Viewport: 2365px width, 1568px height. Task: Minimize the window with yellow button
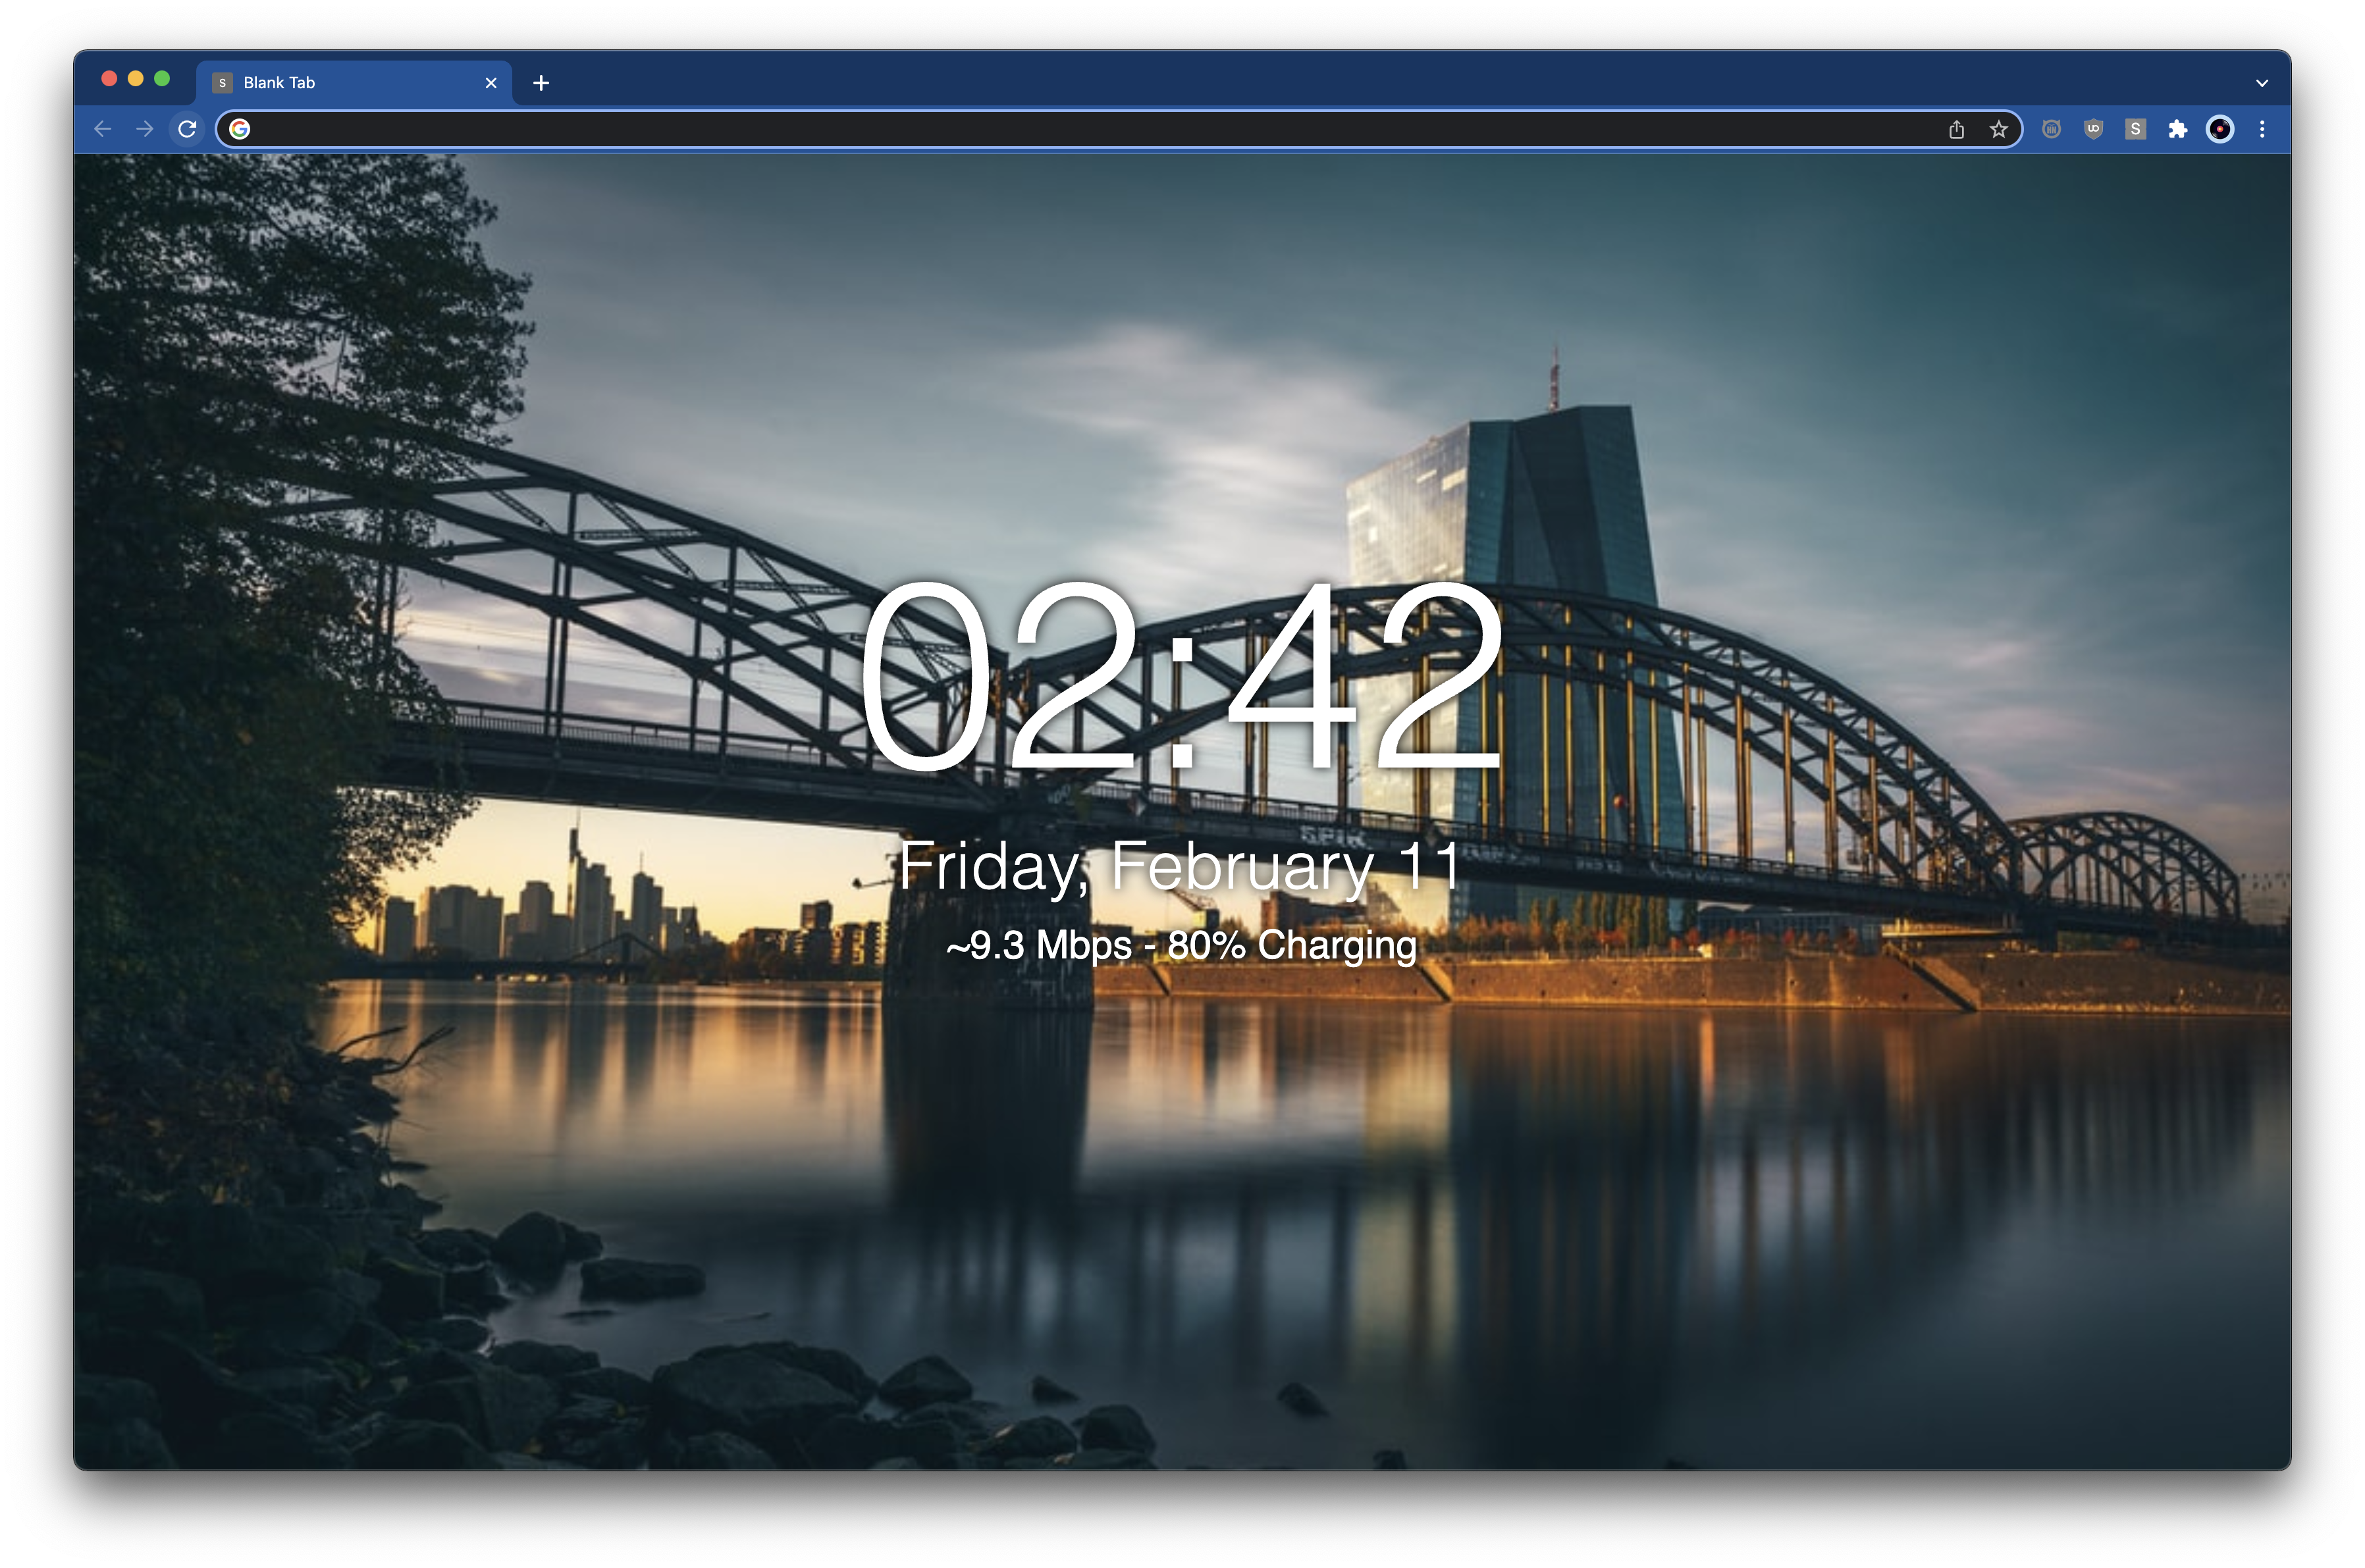coord(136,79)
